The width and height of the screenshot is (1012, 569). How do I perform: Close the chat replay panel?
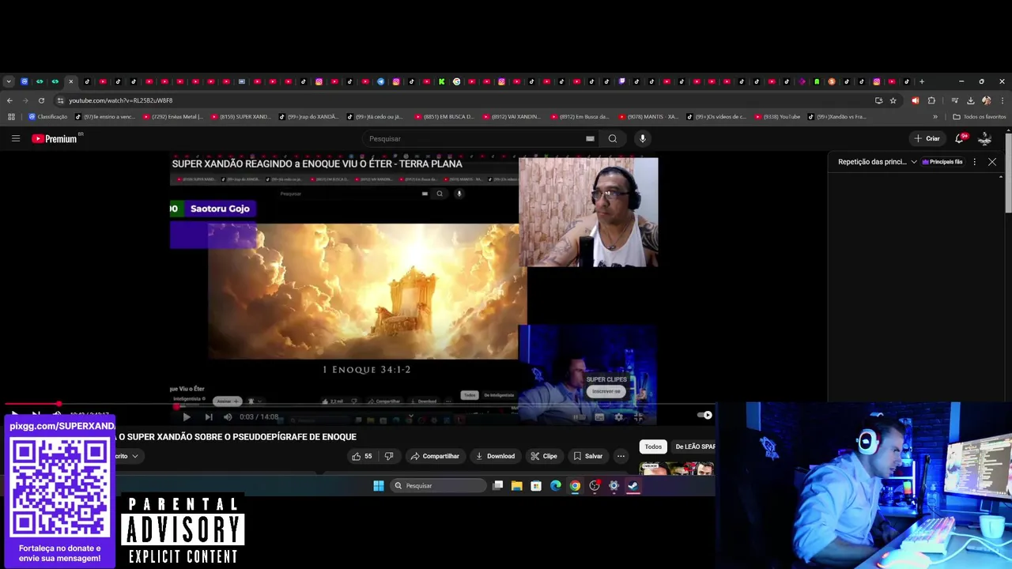pyautogui.click(x=992, y=162)
